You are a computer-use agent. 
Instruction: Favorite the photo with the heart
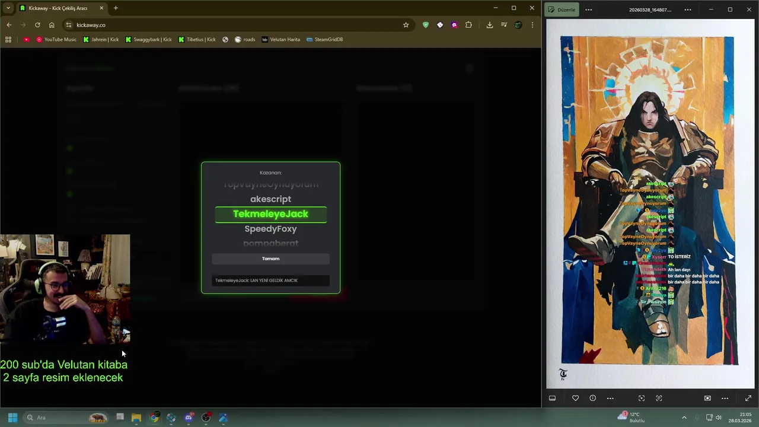pos(575,398)
